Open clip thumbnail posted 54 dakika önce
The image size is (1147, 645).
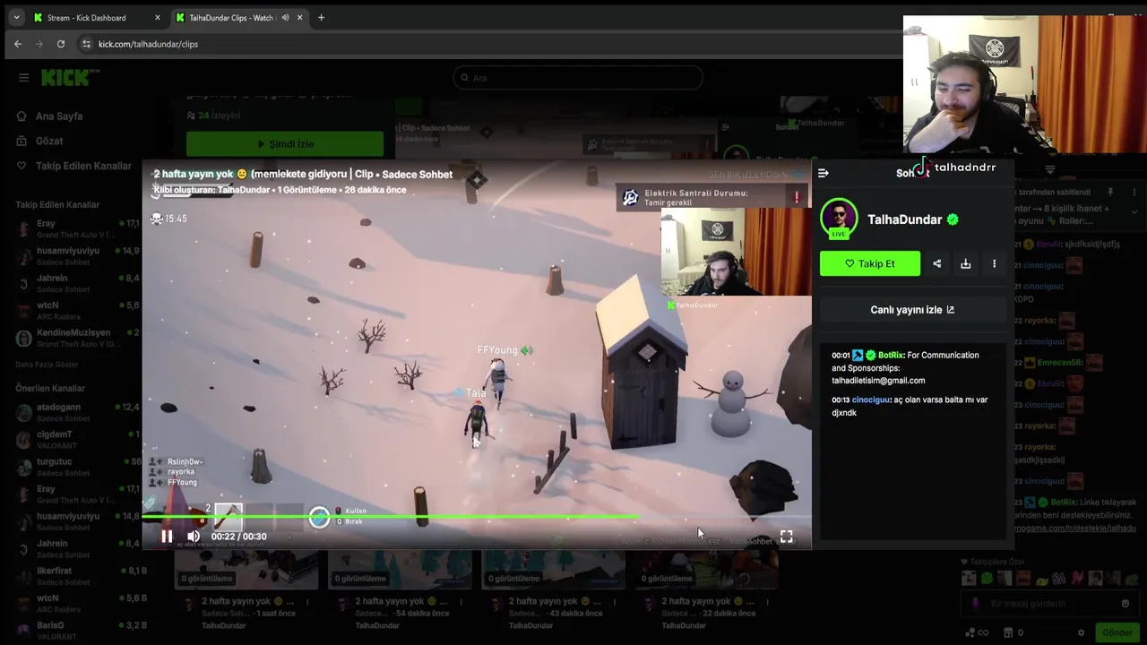401,569
